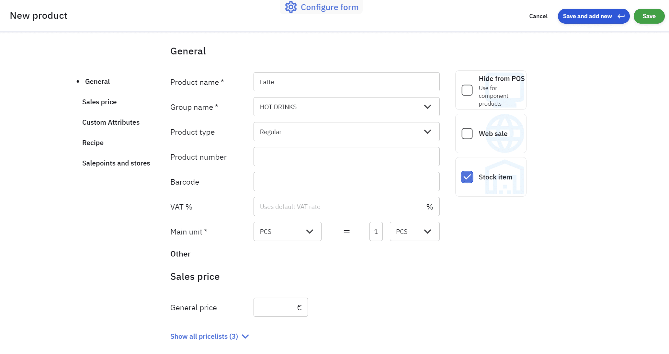Click the enter-arrow icon on Save and add new
Screen dimensions: 669x354
[x=621, y=16]
